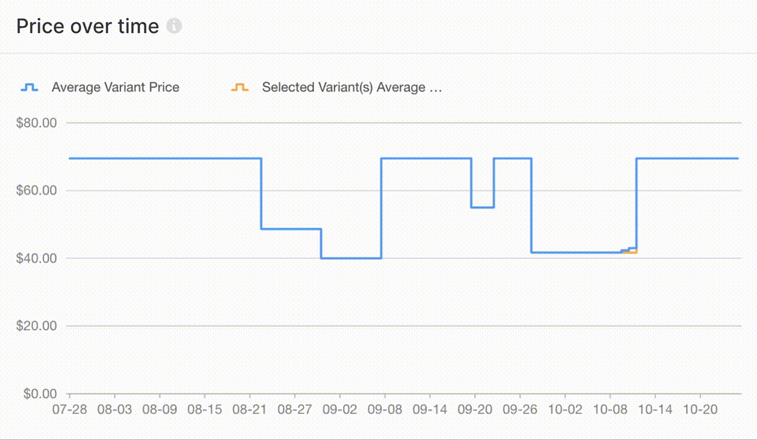Image resolution: width=757 pixels, height=440 pixels.
Task: Click the Price over time heading
Action: (88, 26)
